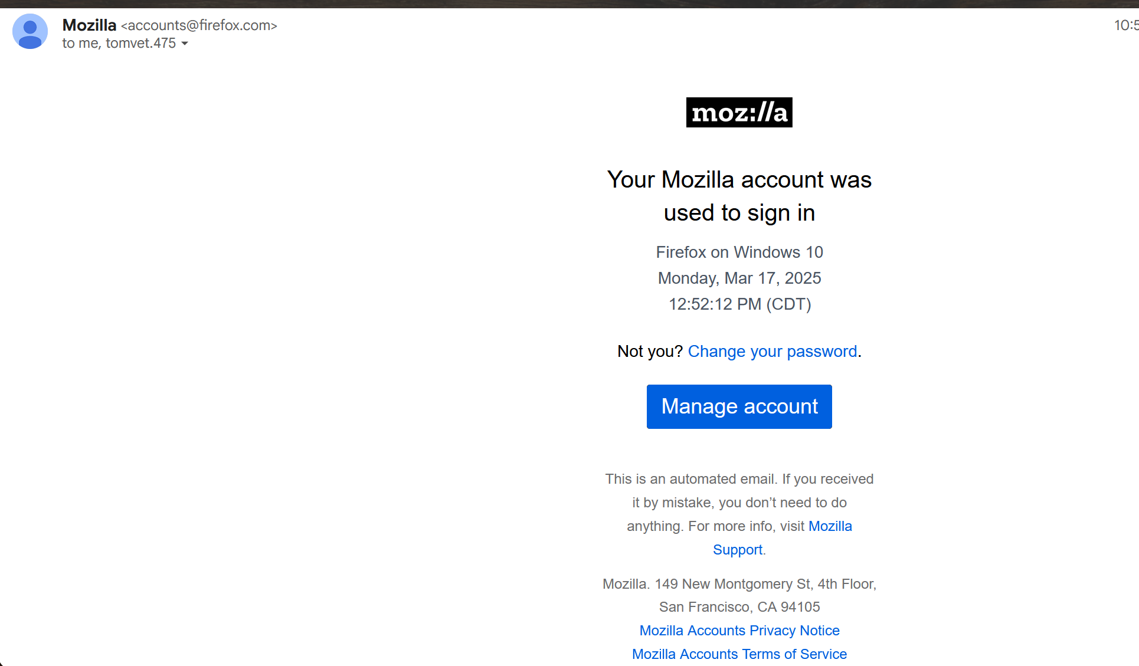Click the "used to sign in" heading
Viewport: 1139px width, 666px height.
tap(739, 213)
